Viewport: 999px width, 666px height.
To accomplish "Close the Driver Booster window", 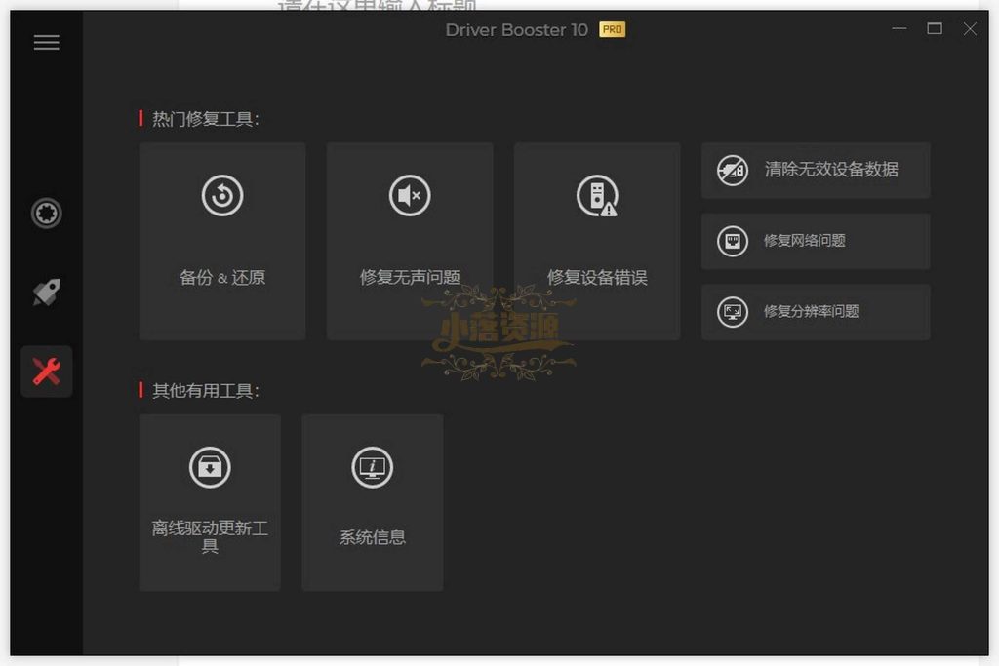I will coord(970,28).
